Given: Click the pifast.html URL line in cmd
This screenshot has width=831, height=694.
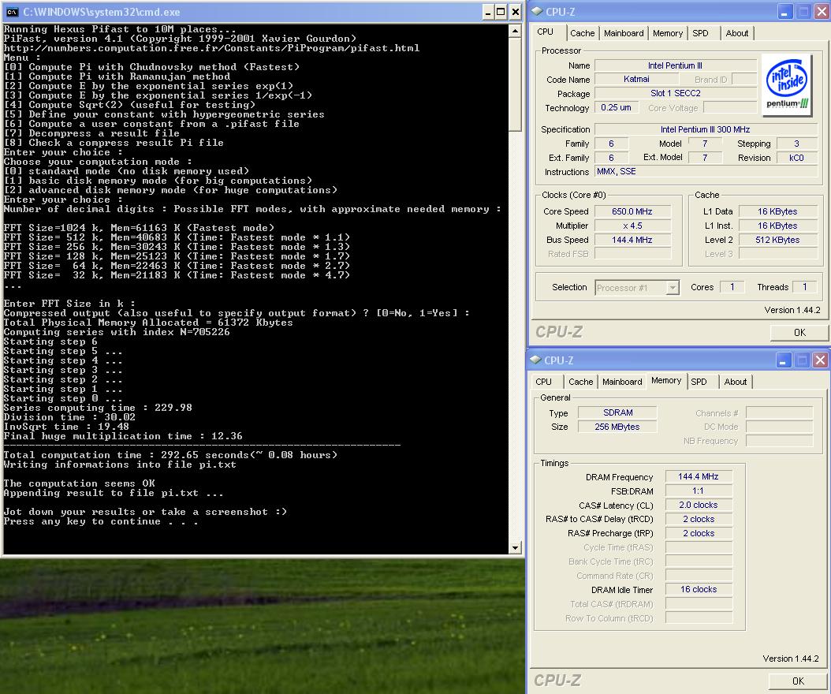Looking at the screenshot, I should coord(211,48).
